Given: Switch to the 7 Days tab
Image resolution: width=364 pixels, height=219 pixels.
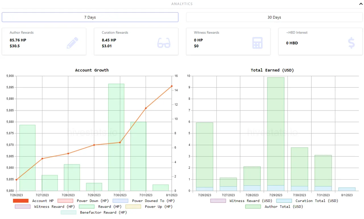Looking at the screenshot, I should pos(90,17).
